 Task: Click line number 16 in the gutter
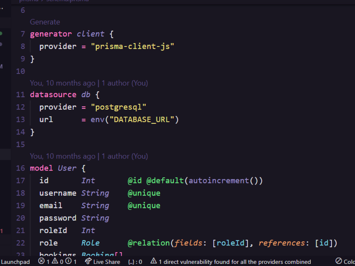pos(21,168)
